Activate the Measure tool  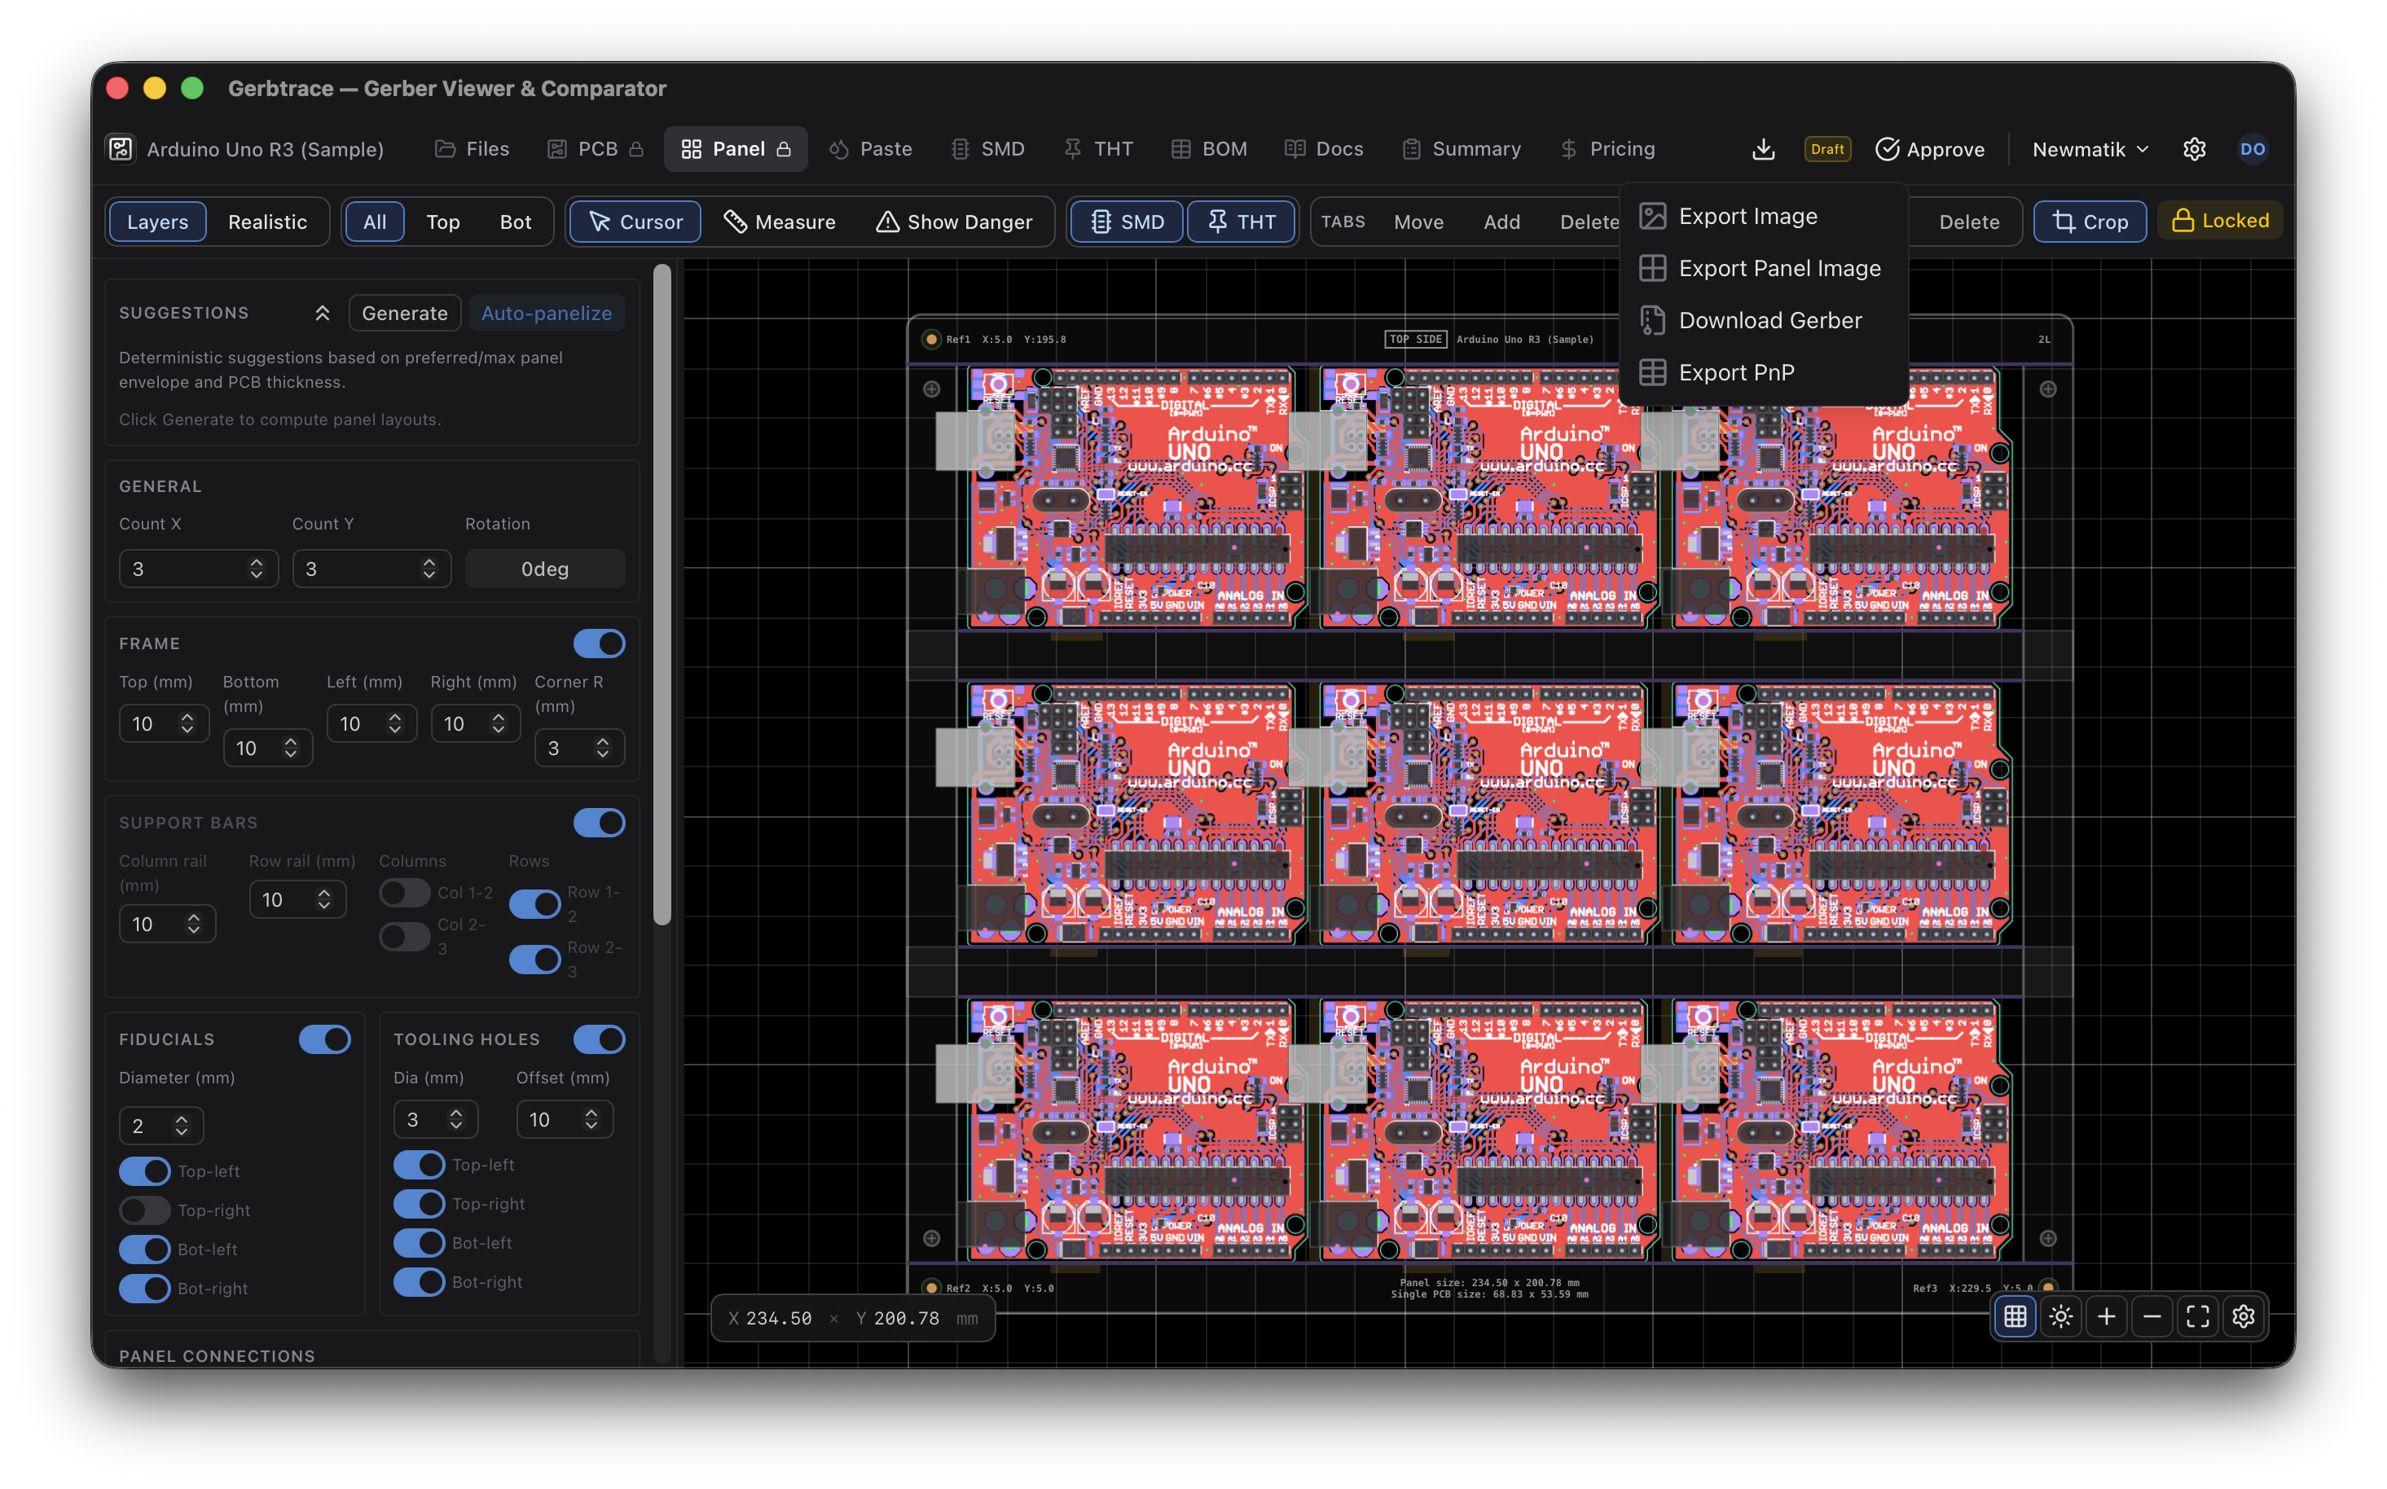tap(779, 222)
